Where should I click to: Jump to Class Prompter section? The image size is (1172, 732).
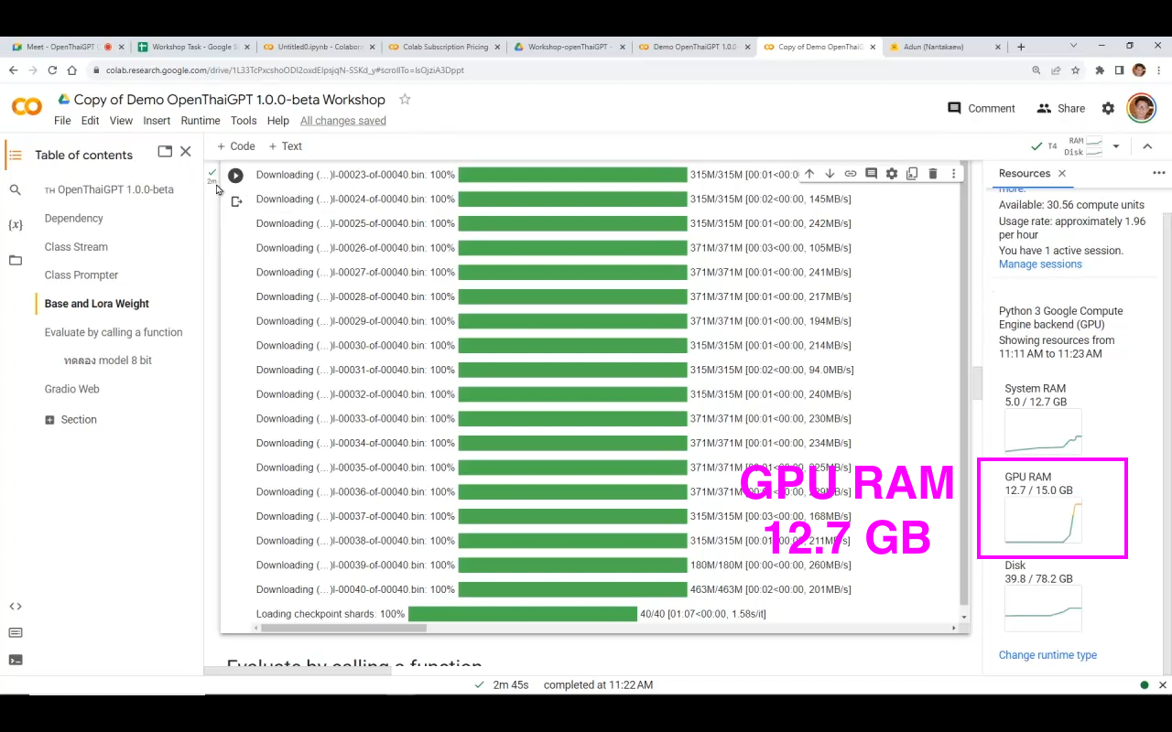coord(81,274)
